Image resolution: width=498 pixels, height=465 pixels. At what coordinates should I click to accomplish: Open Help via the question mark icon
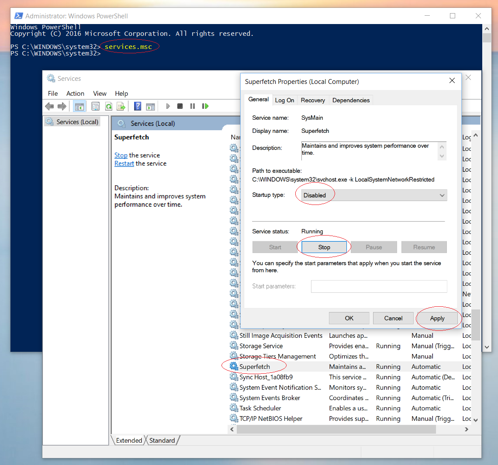point(138,106)
